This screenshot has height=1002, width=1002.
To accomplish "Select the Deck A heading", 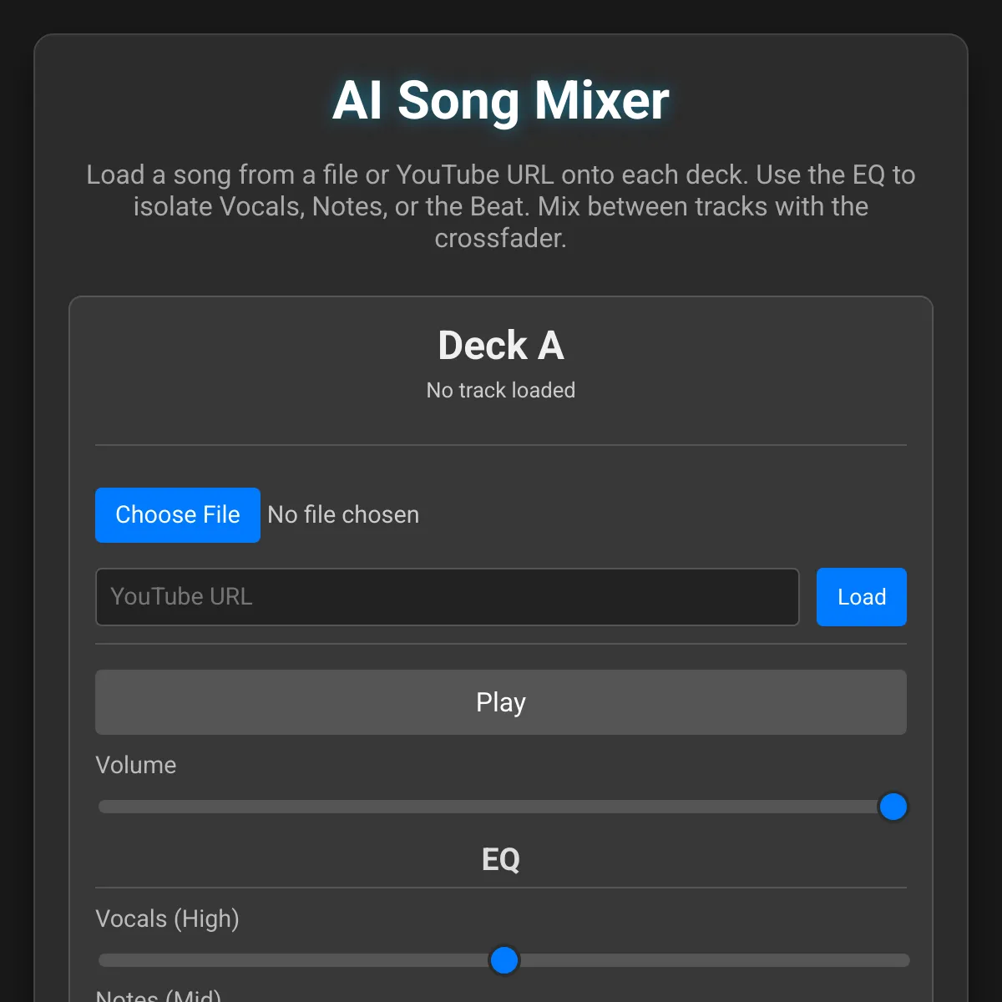I will pyautogui.click(x=501, y=346).
